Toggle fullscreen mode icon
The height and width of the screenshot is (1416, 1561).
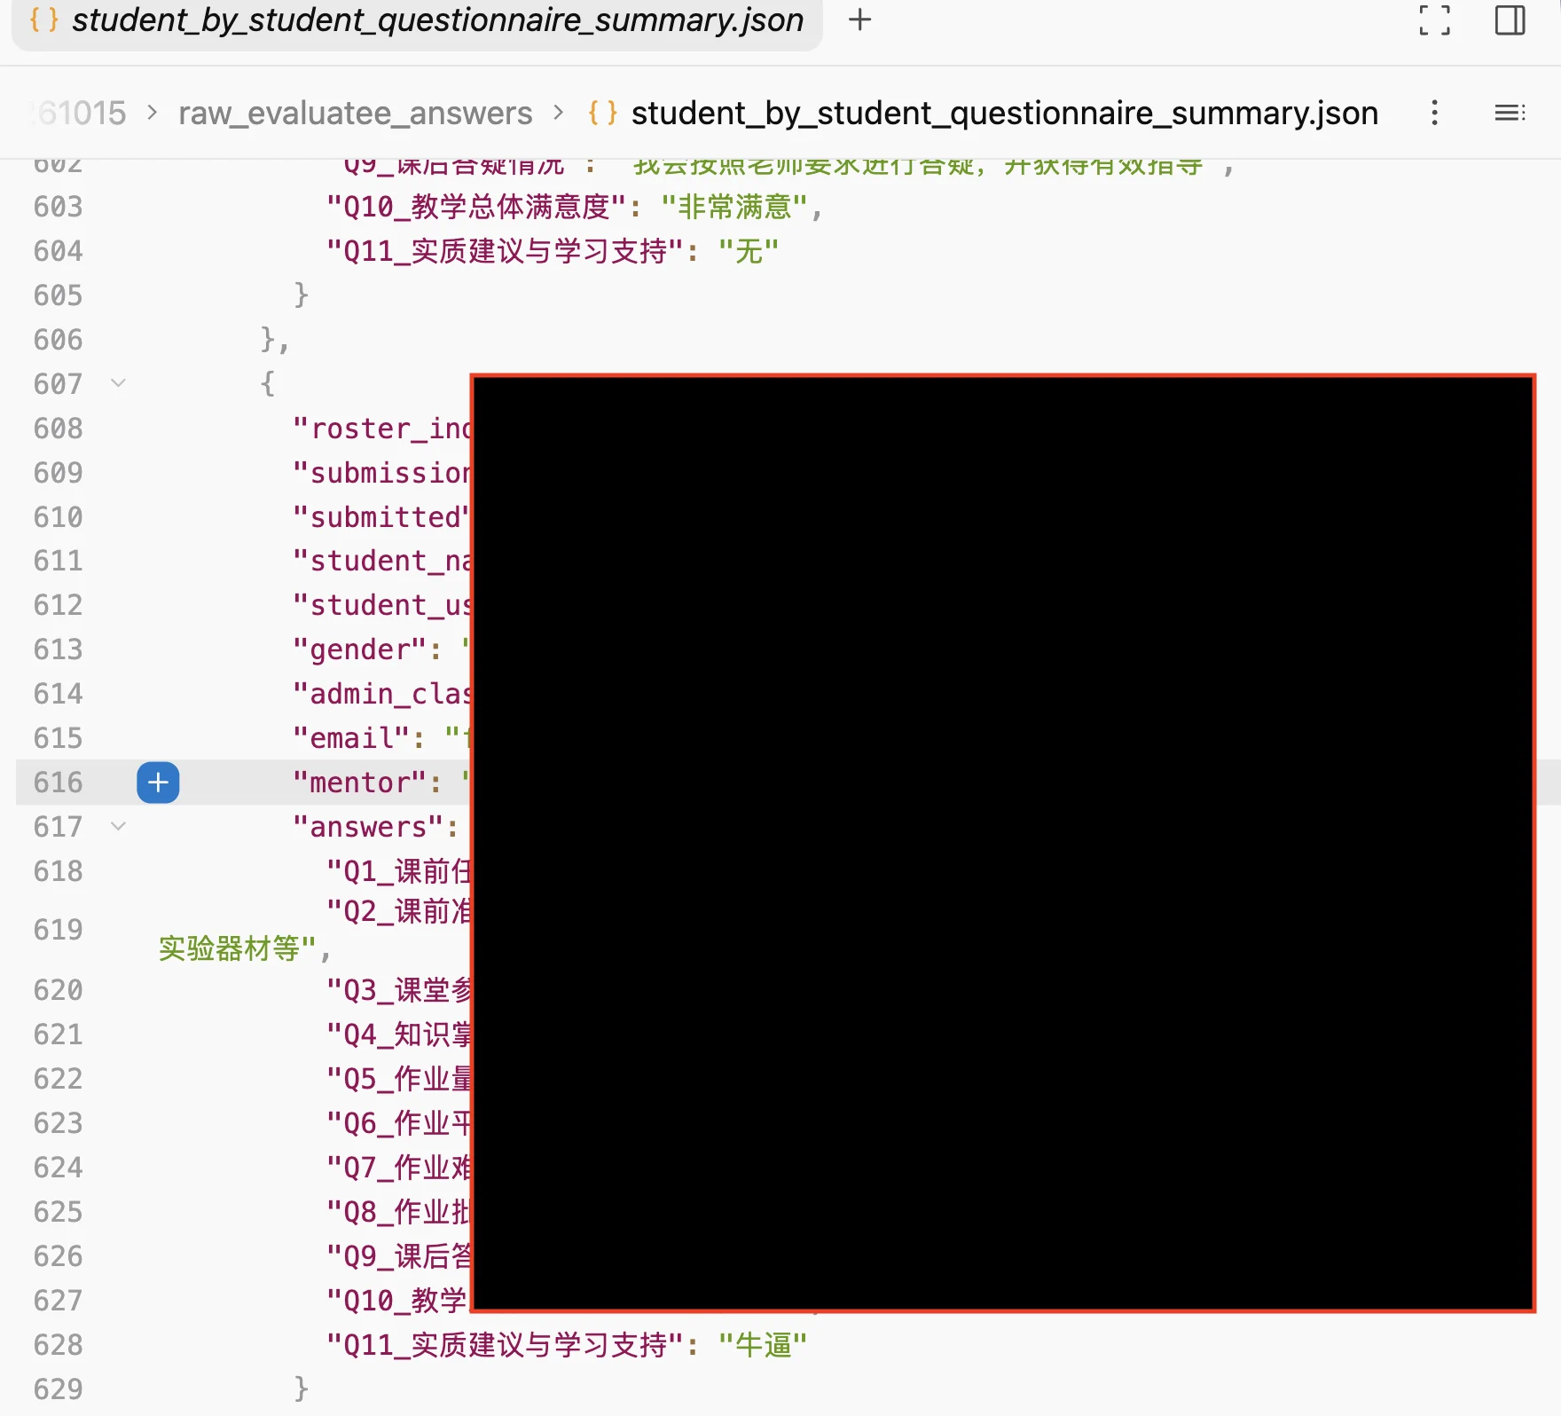pos(1434,20)
